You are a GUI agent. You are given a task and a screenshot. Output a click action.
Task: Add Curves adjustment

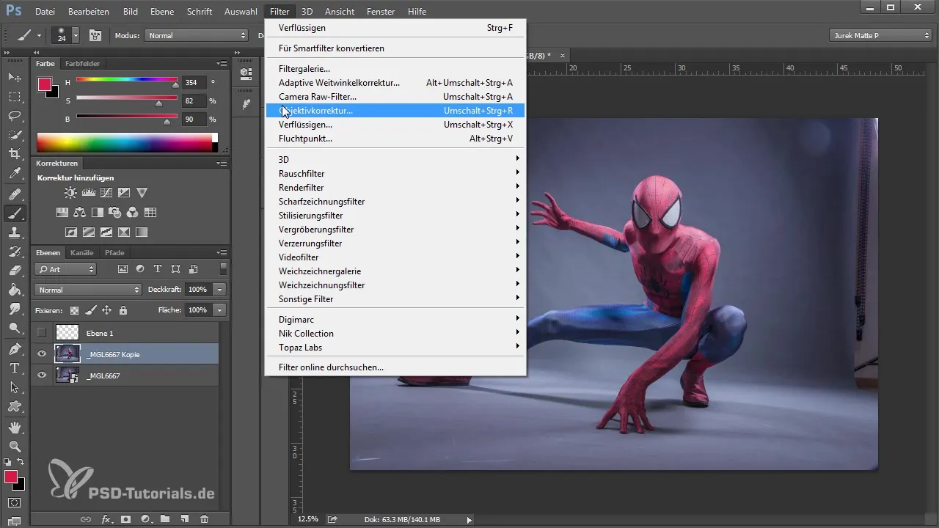pyautogui.click(x=106, y=193)
